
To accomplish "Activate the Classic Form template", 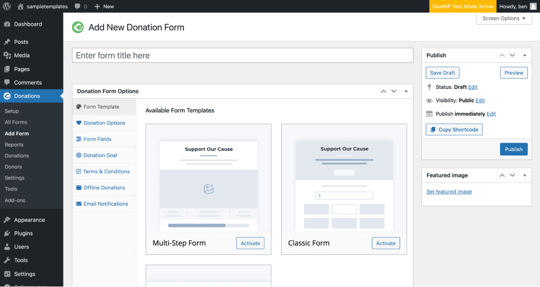I will click(x=386, y=243).
